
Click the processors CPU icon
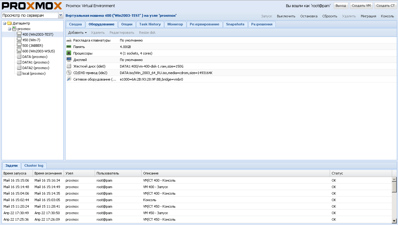pos(69,53)
